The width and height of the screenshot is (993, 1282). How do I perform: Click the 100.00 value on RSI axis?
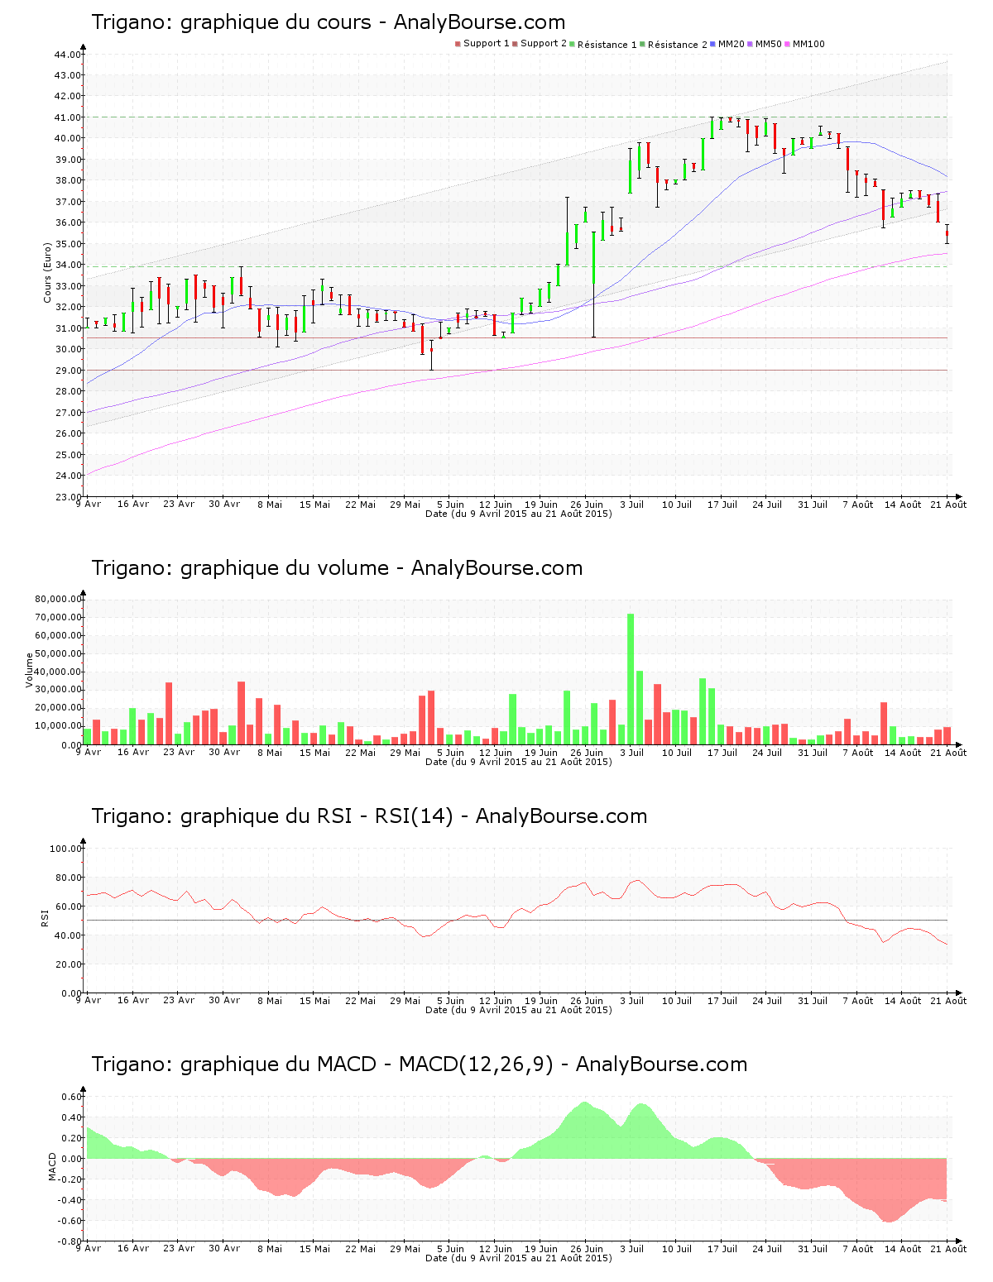(65, 849)
